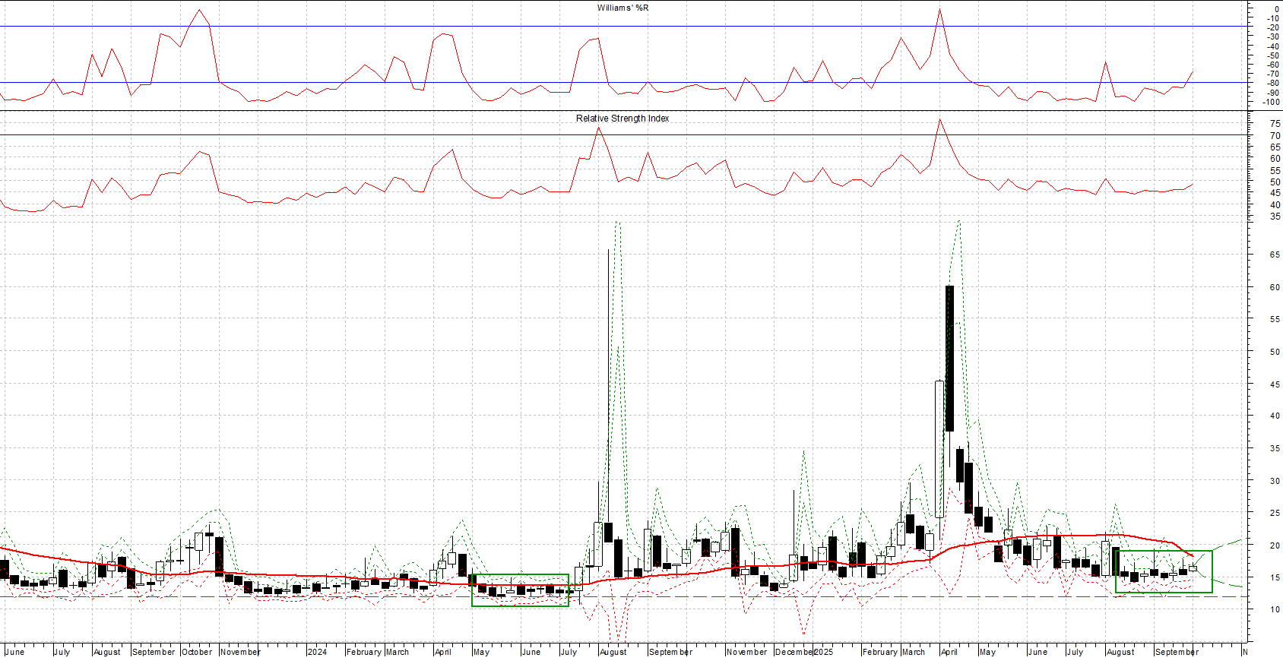This screenshot has width=1283, height=664.
Task: Select the RSI 70 overbought horizontal line
Action: (380, 135)
